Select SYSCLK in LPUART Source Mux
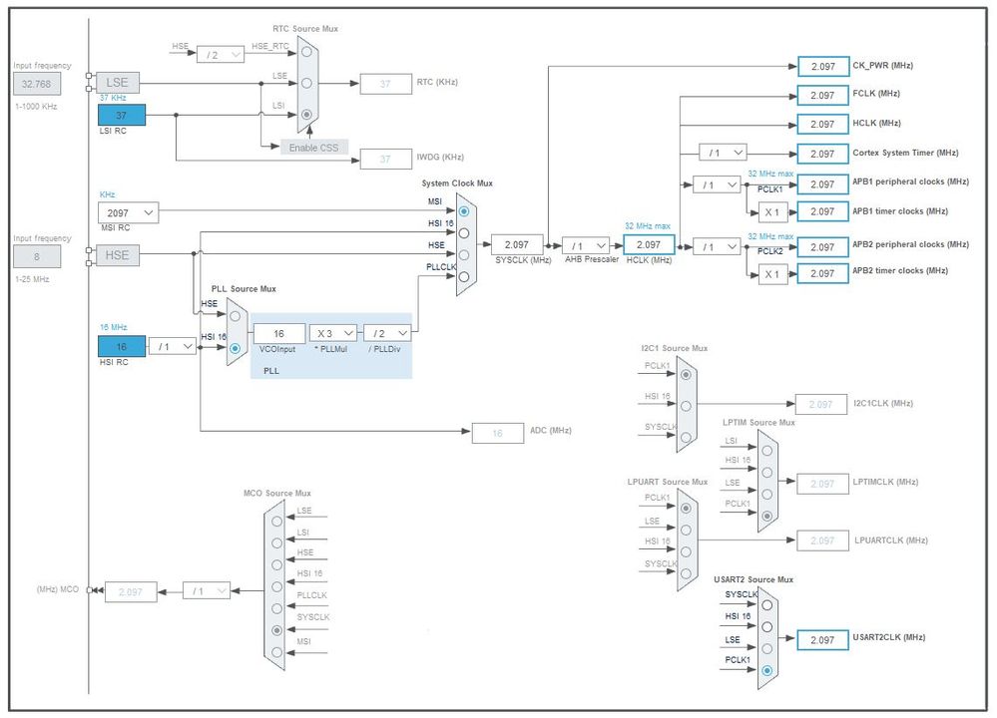Screen dimensions: 997x718 (686, 573)
